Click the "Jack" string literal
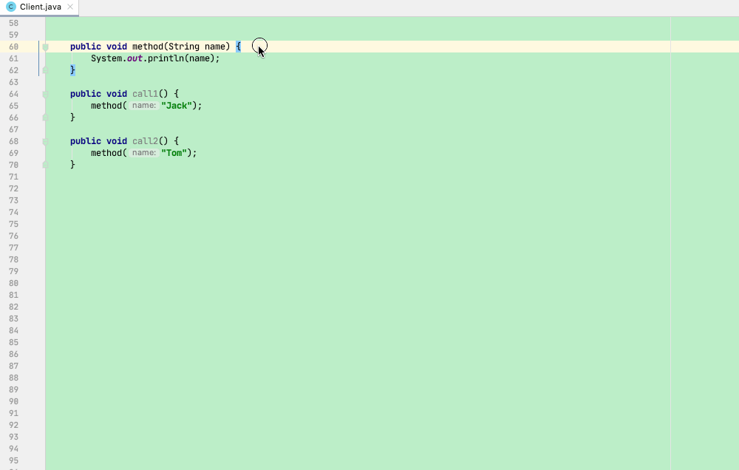This screenshot has height=470, width=739. click(177, 106)
